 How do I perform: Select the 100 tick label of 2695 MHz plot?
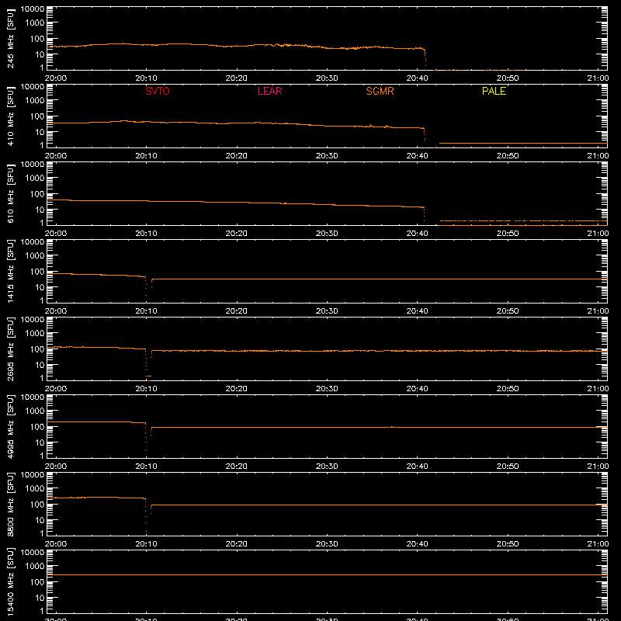[x=37, y=349]
